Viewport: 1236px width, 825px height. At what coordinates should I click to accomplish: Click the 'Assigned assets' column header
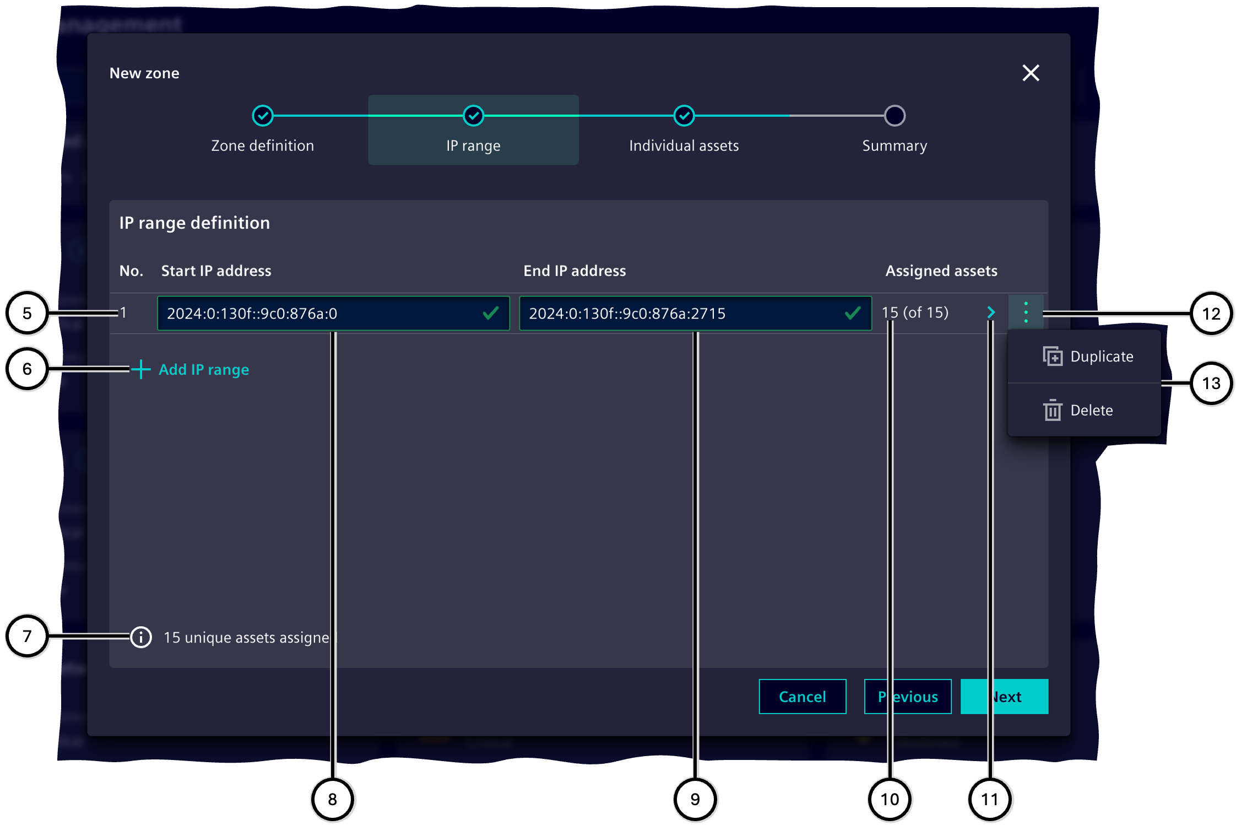click(941, 271)
